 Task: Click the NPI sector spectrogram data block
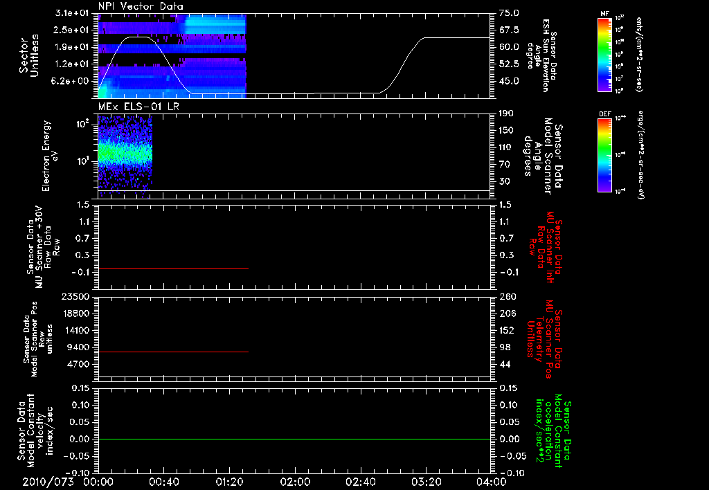click(x=172, y=56)
